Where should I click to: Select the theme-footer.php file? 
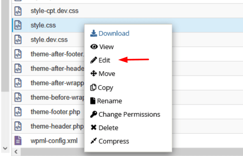(x=55, y=112)
